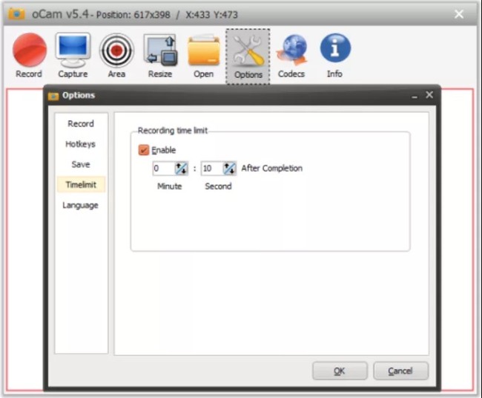Image resolution: width=482 pixels, height=398 pixels.
Task: Dismiss the dialog with Cancel
Action: point(400,371)
